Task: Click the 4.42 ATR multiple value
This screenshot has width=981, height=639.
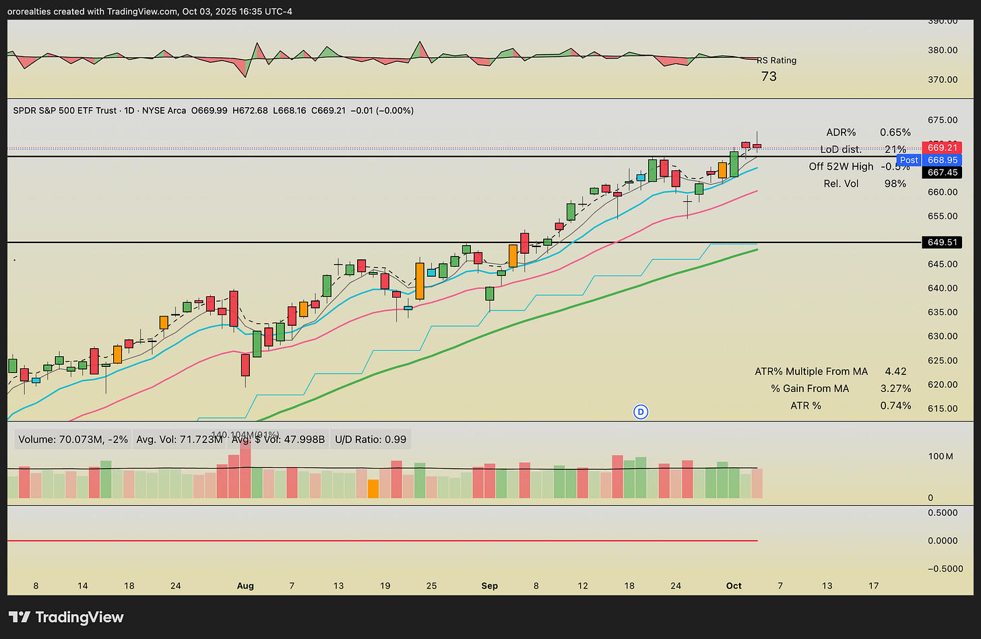Action: 895,372
